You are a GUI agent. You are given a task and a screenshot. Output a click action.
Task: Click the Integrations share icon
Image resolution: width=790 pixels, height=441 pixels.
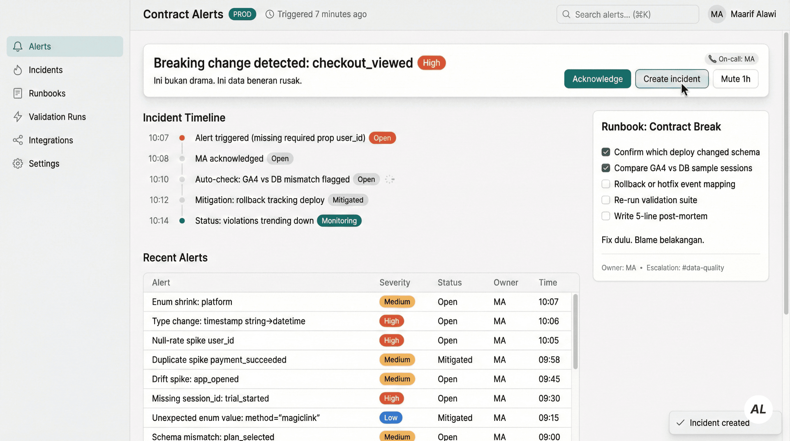pyautogui.click(x=18, y=140)
